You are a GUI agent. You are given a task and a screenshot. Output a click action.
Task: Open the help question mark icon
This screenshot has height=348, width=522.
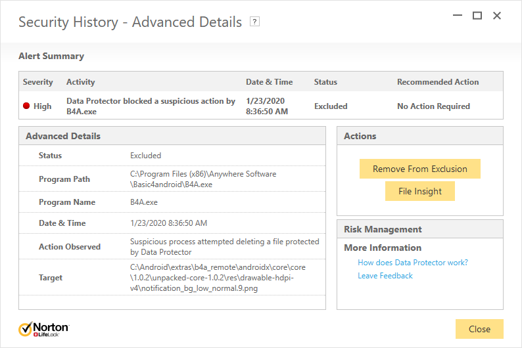254,22
